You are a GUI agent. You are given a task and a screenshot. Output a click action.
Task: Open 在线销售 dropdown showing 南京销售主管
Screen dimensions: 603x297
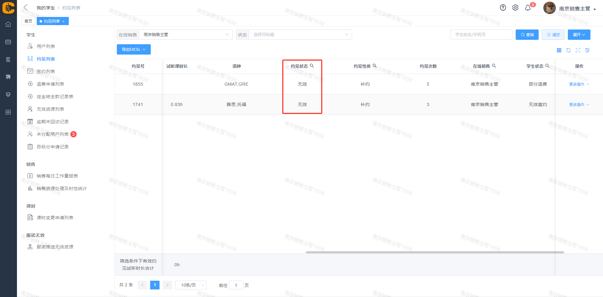(x=186, y=34)
